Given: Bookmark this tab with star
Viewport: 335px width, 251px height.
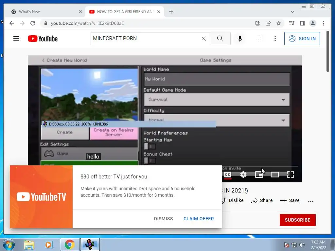Looking at the screenshot, I should (279, 23).
